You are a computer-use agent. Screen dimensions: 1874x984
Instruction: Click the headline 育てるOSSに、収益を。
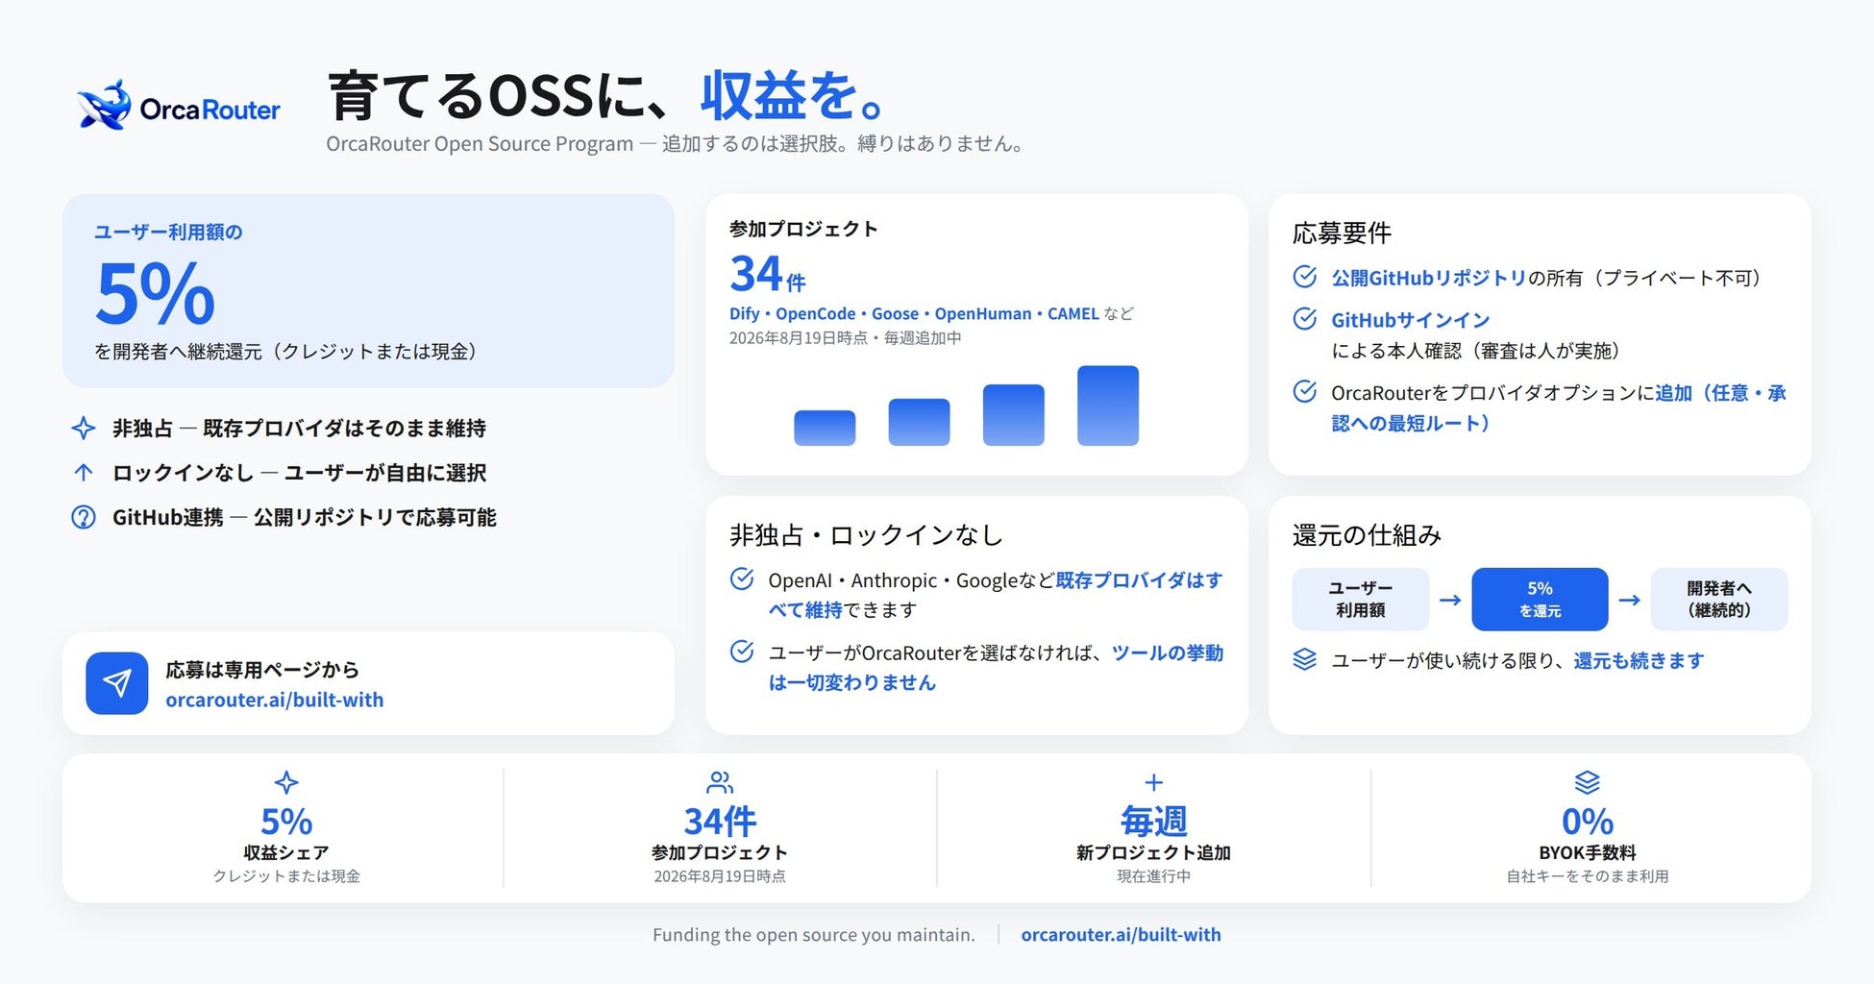pyautogui.click(x=608, y=94)
